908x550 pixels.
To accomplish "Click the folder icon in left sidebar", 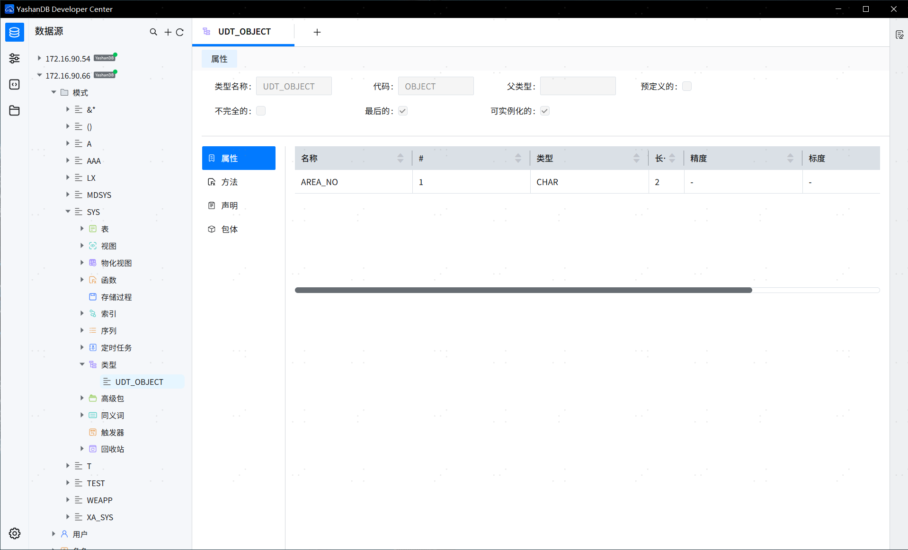I will pyautogui.click(x=14, y=110).
